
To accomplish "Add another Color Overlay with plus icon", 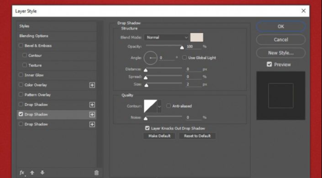I will click(x=92, y=85).
